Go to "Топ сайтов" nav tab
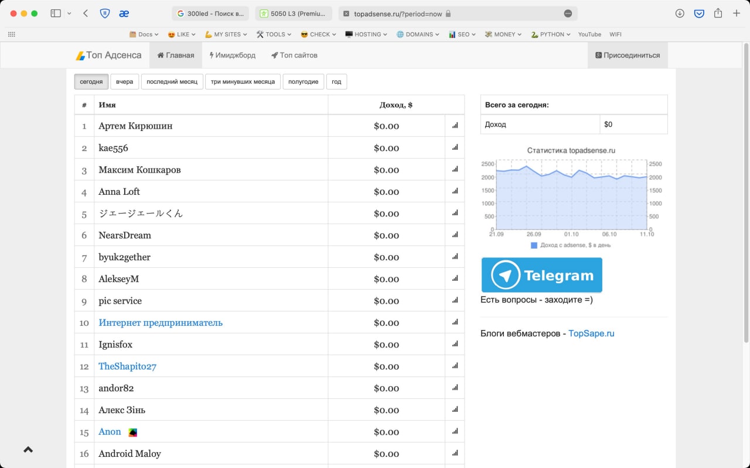The image size is (750, 468). click(x=294, y=56)
